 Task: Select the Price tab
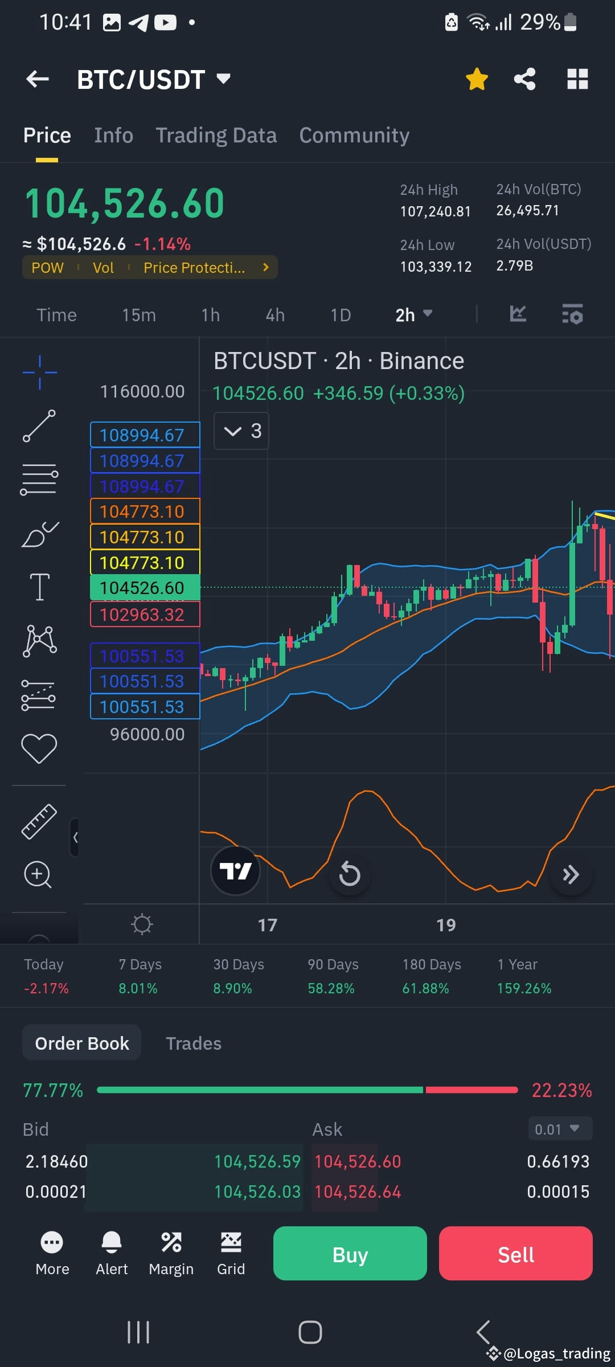(x=47, y=136)
